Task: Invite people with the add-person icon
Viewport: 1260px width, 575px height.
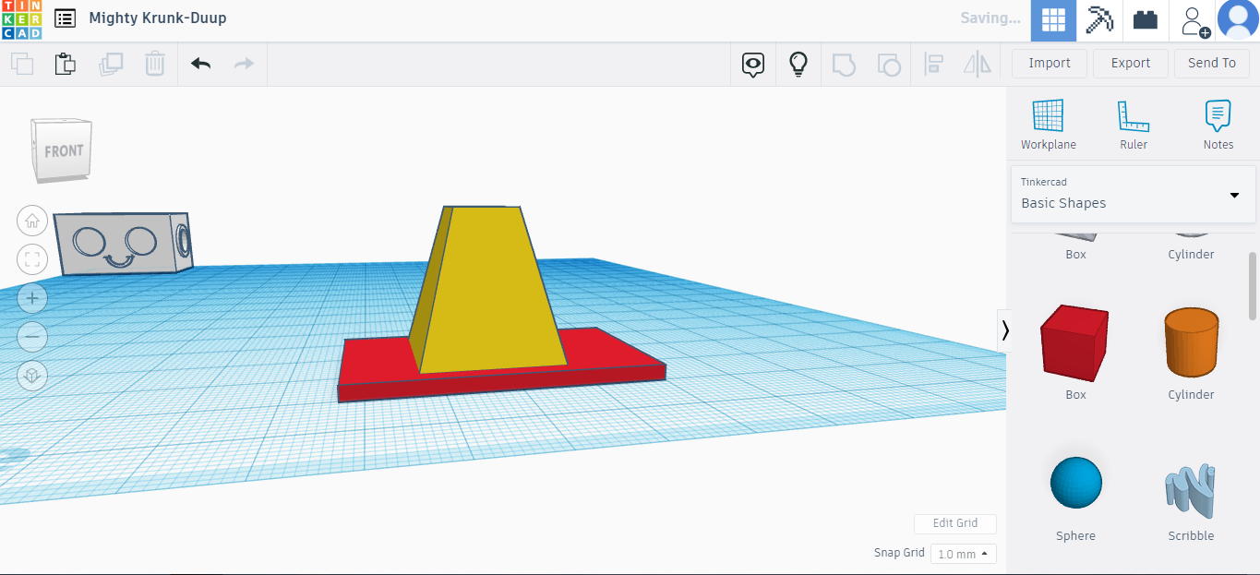Action: click(x=1194, y=20)
